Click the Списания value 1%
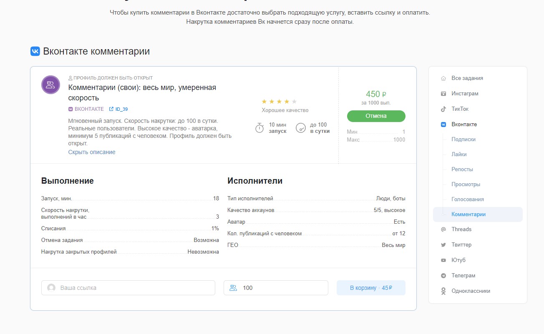The image size is (544, 334). 215,229
